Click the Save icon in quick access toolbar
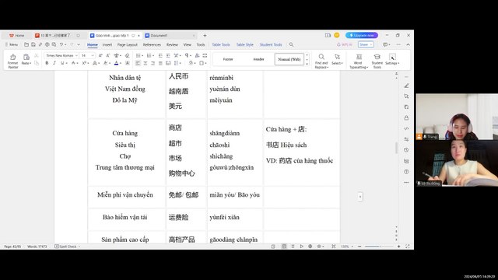Screen dimensions: 498x280 pos(33,45)
